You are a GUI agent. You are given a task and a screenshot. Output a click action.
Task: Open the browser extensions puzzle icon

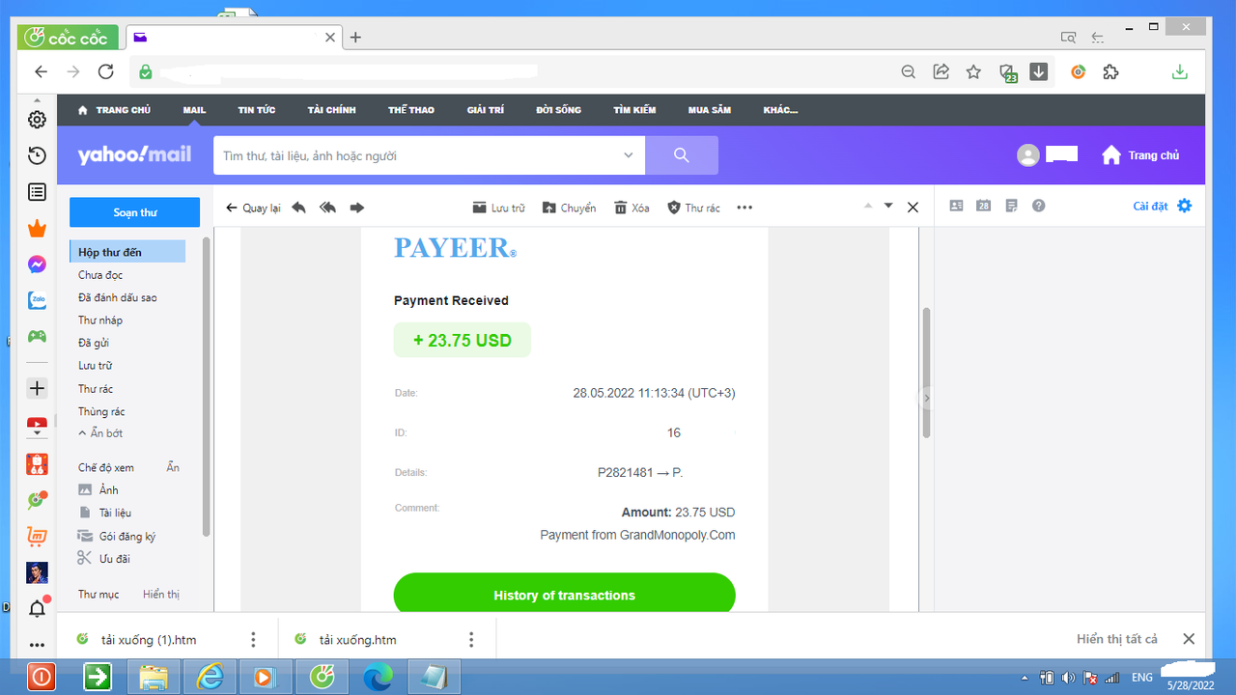(x=1110, y=71)
